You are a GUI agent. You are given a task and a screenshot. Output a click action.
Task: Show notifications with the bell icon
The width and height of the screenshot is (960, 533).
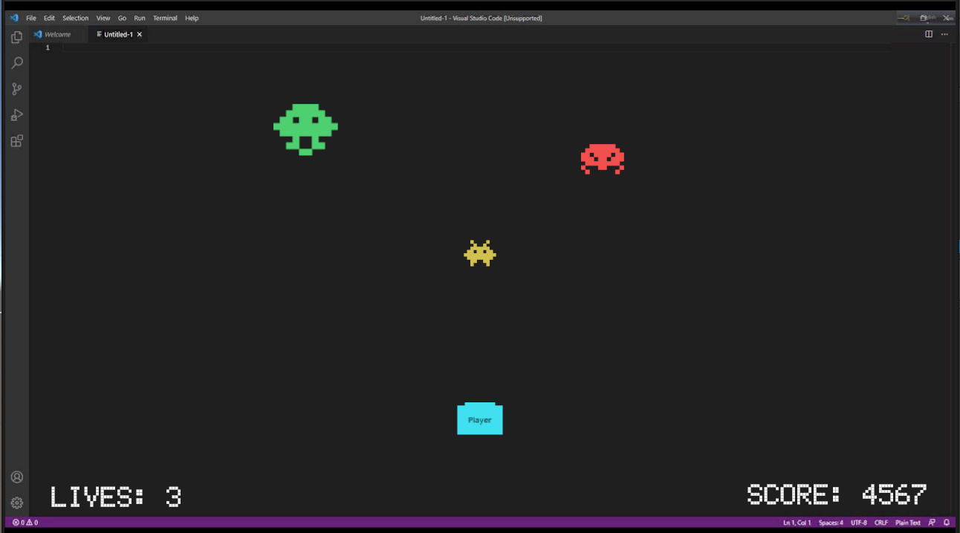[x=947, y=523]
